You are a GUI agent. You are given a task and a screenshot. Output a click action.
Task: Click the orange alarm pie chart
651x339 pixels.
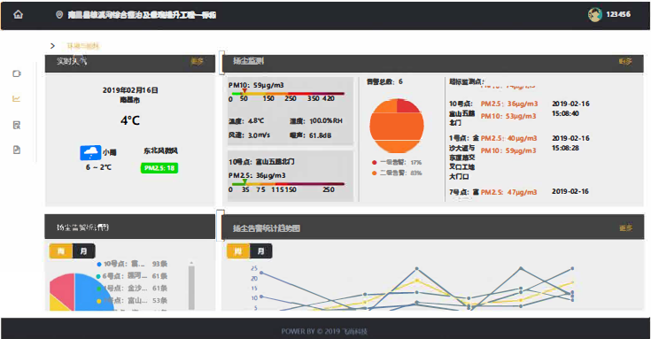397,126
